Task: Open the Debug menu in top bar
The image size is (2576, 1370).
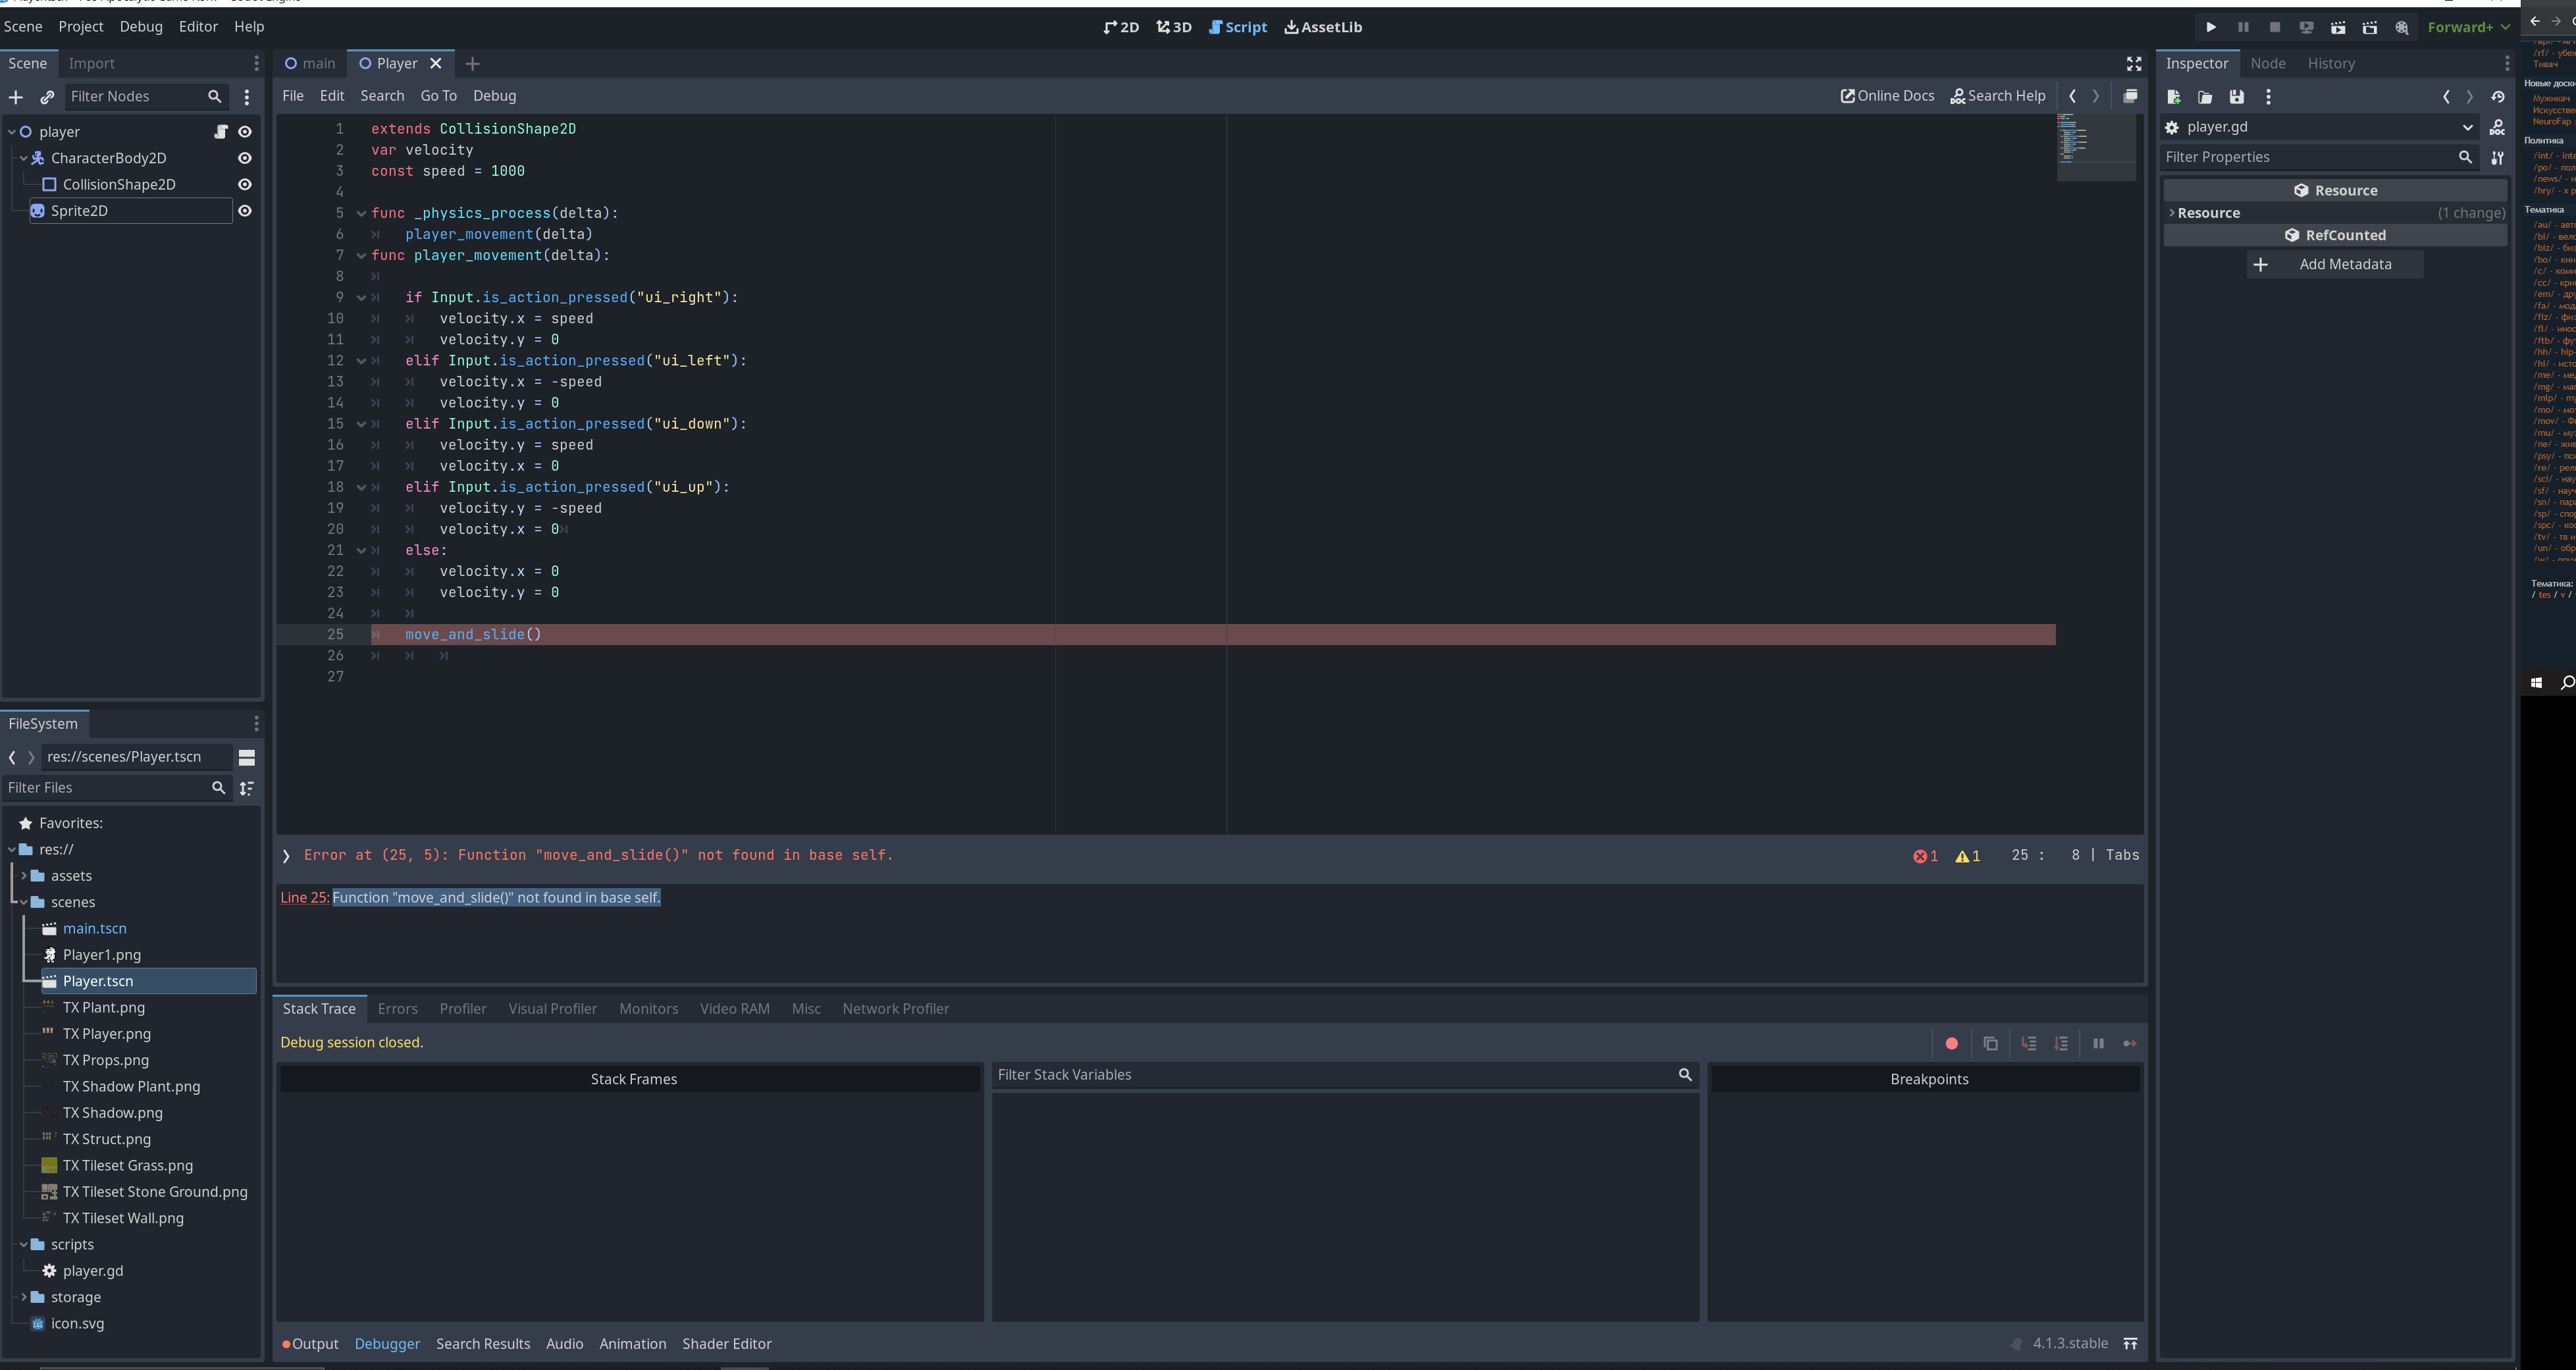Action: [x=141, y=27]
